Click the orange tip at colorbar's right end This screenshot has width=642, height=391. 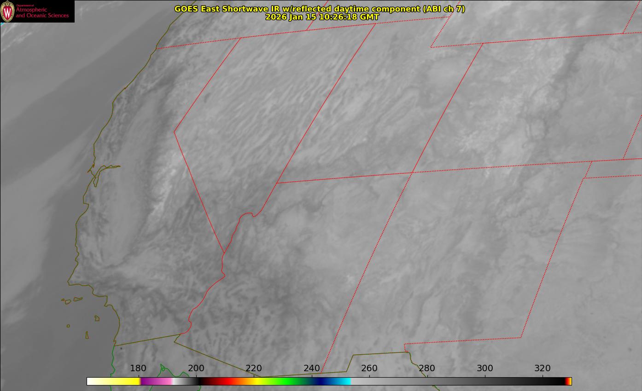[x=570, y=381]
